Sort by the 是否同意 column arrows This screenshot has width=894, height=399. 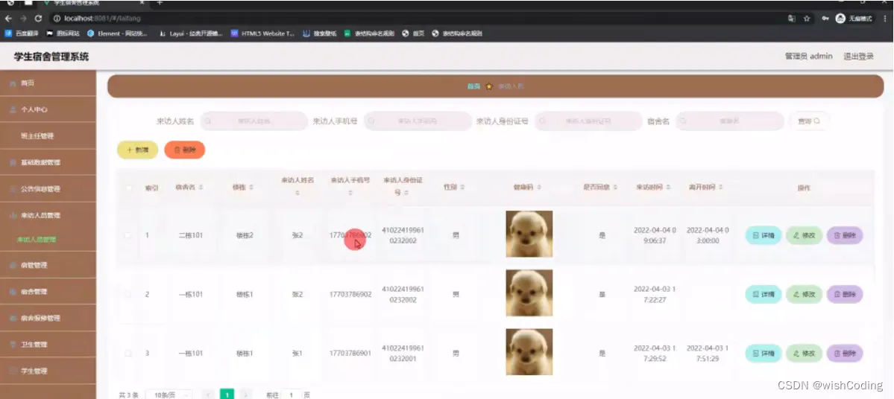pos(615,188)
